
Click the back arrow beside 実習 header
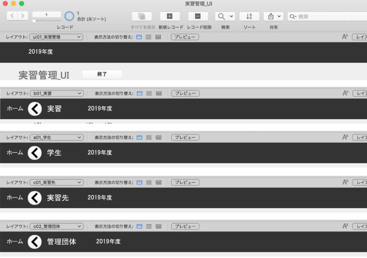35,108
